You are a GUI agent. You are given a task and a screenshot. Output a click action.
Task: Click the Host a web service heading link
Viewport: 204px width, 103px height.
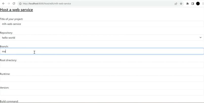coord(16,10)
